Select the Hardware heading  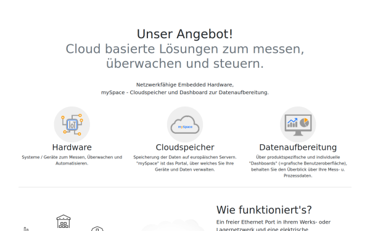[72, 147]
